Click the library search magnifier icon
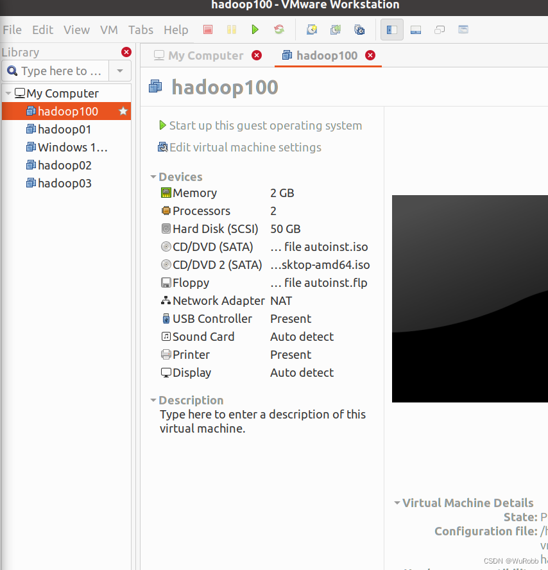Image resolution: width=548 pixels, height=570 pixels. (x=12, y=71)
